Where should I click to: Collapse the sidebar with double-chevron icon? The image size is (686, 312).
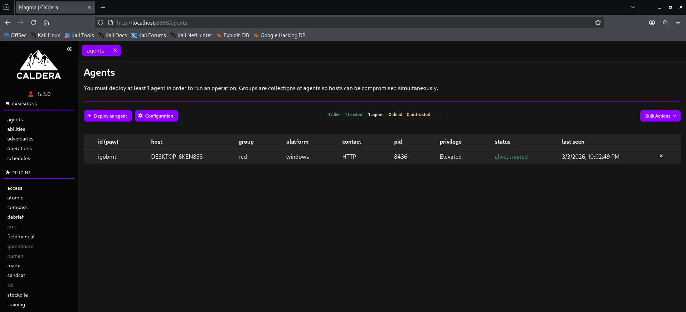point(69,49)
